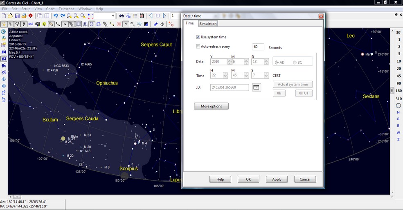Expand the More options section
The height and width of the screenshot is (210, 403).
211,106
